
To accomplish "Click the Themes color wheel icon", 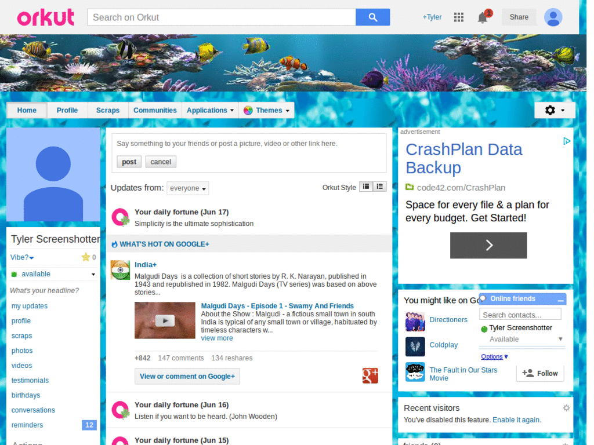I will coord(248,111).
